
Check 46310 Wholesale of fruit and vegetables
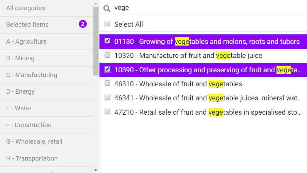tap(107, 83)
